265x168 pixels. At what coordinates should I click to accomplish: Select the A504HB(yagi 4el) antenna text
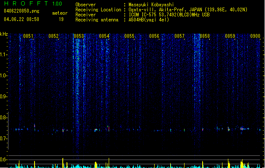(149, 20)
